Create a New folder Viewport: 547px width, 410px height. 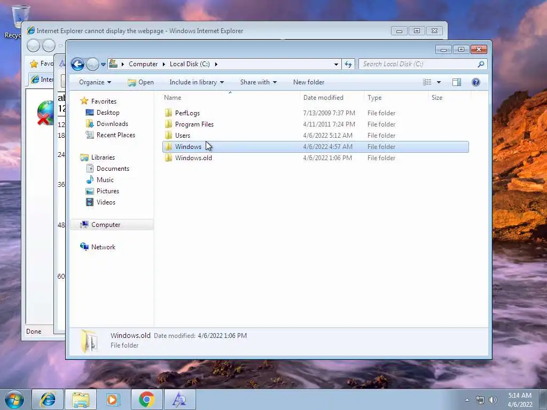pos(309,82)
